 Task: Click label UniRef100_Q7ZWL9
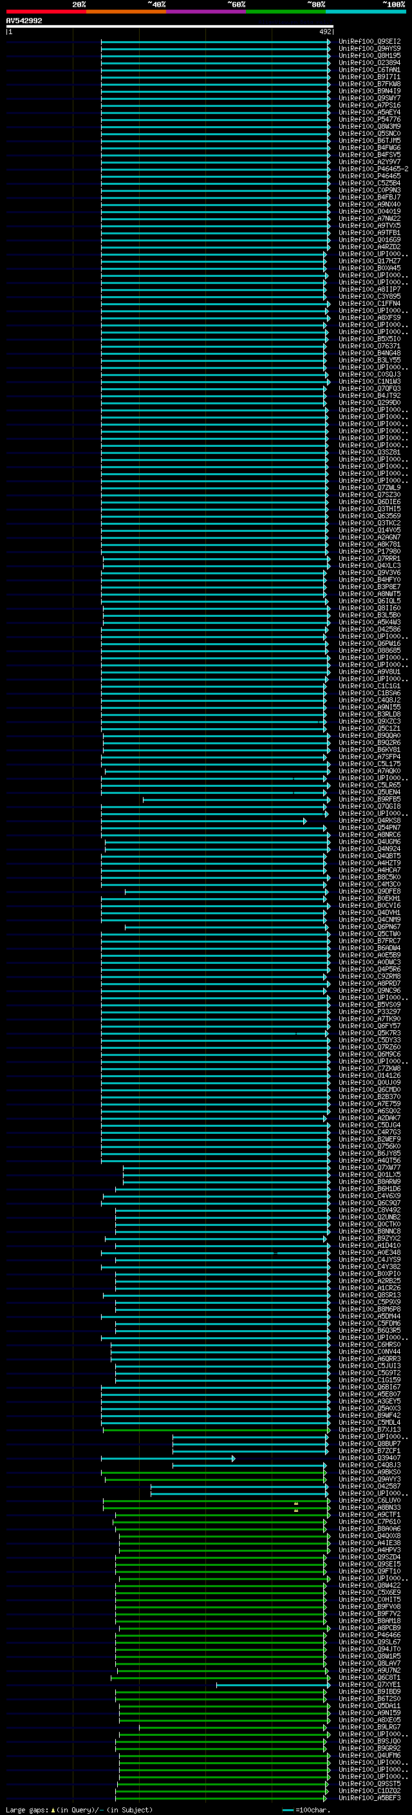click(x=369, y=487)
